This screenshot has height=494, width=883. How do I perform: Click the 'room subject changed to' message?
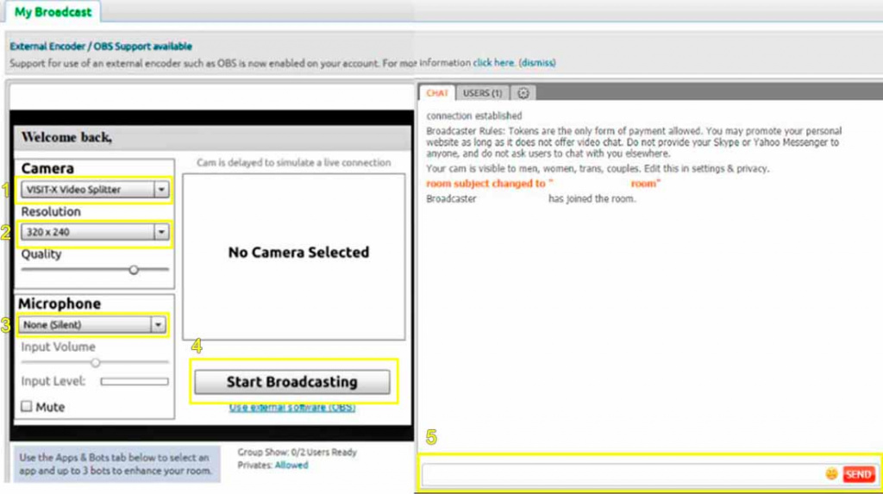pos(543,184)
